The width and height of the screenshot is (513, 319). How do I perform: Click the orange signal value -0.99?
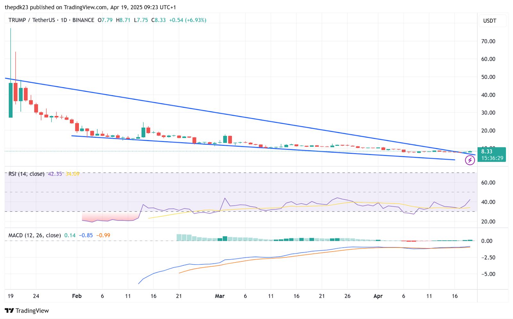[103, 235]
